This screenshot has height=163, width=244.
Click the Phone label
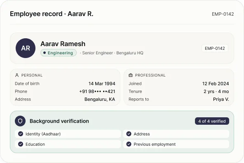21,91
